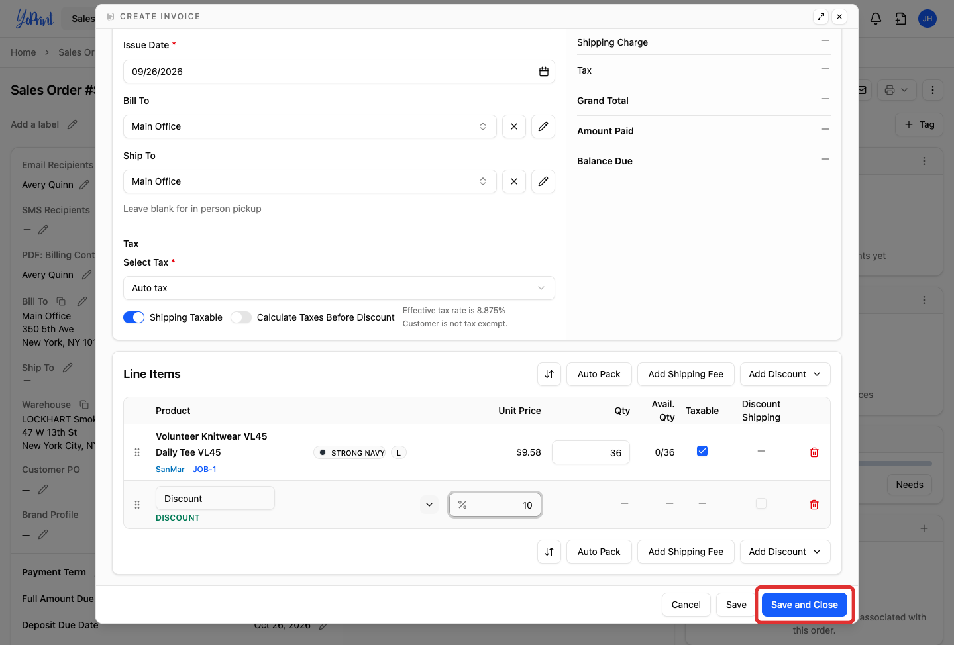Open the more options menu in Sales Order header
Screen dimensions: 954x645
933,90
